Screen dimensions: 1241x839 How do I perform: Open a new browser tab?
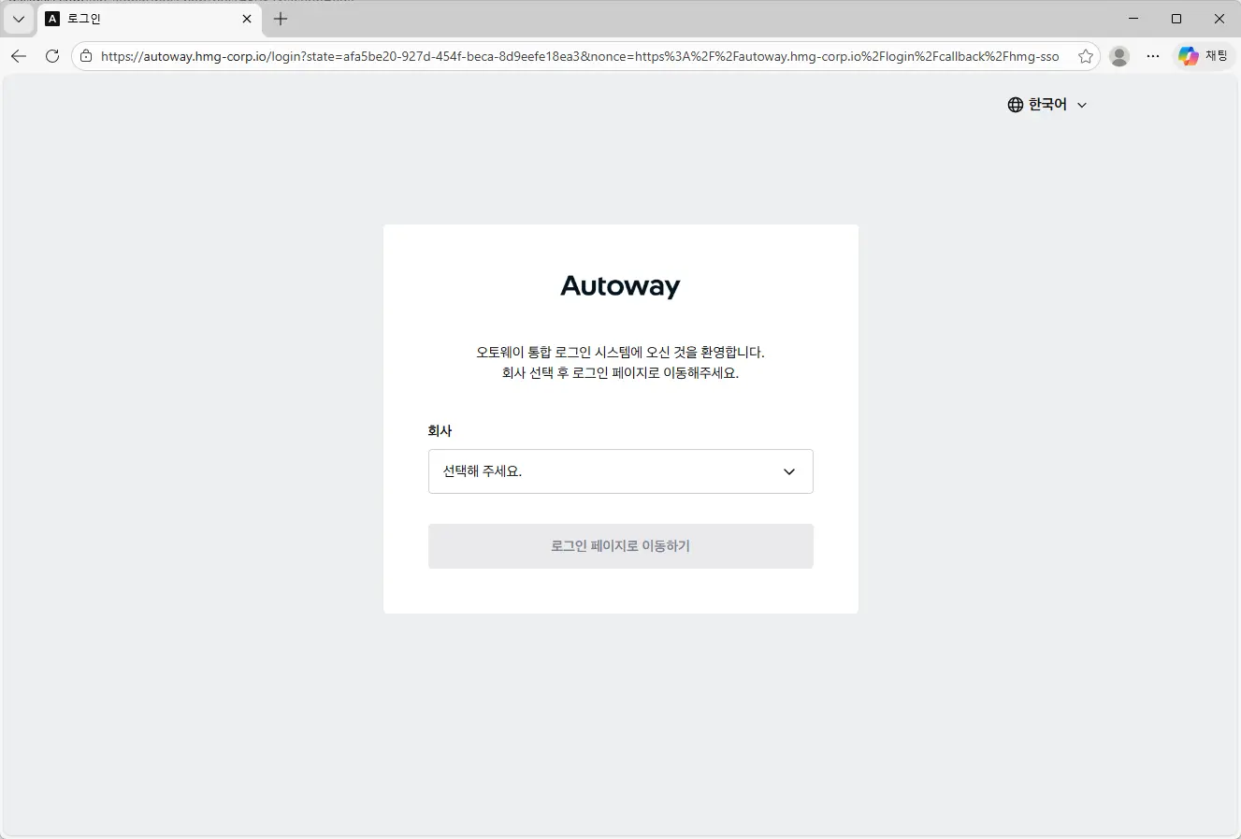pyautogui.click(x=281, y=19)
